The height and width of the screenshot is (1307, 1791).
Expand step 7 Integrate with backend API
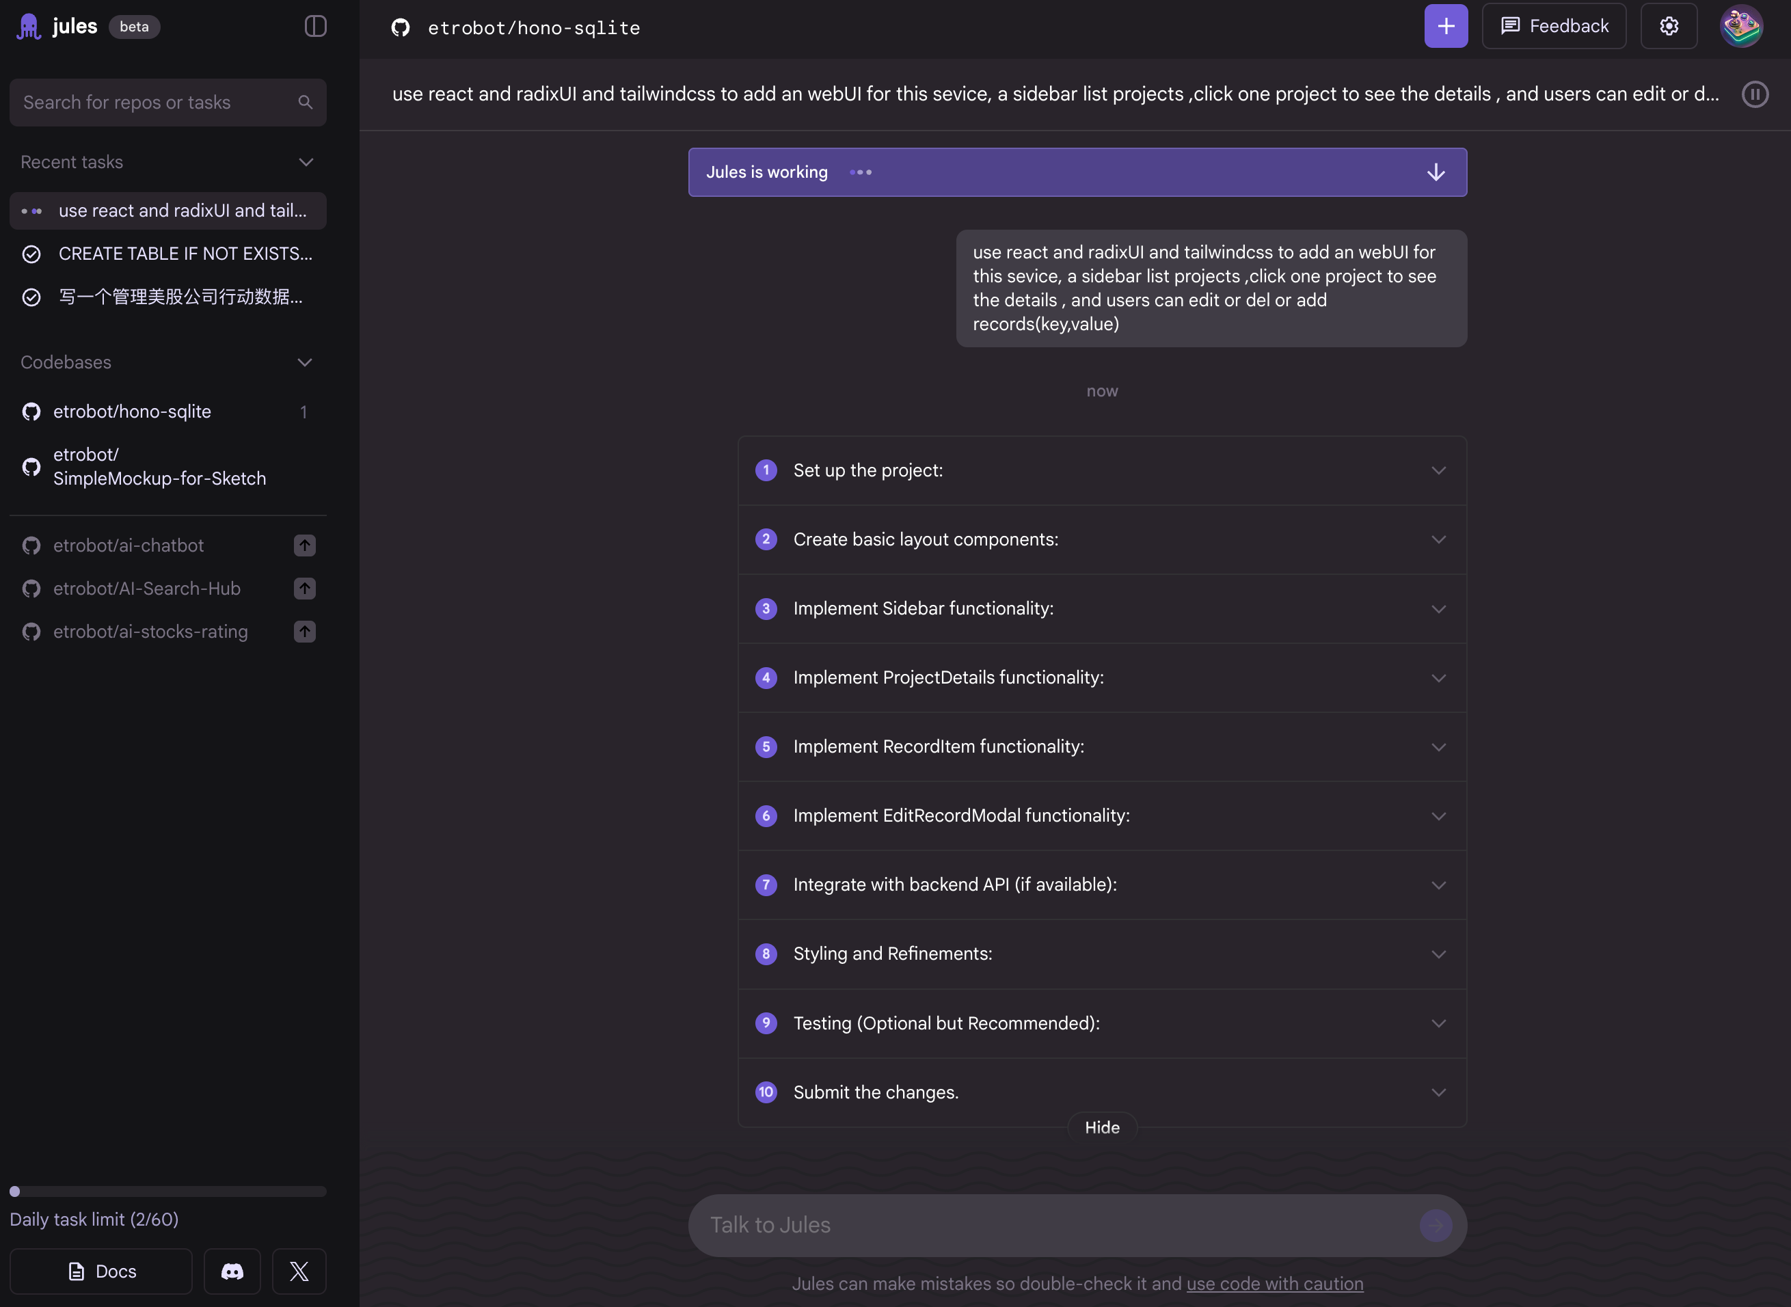tap(1102, 885)
